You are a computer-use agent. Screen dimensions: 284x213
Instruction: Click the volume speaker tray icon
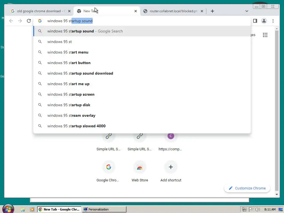(x=258, y=209)
